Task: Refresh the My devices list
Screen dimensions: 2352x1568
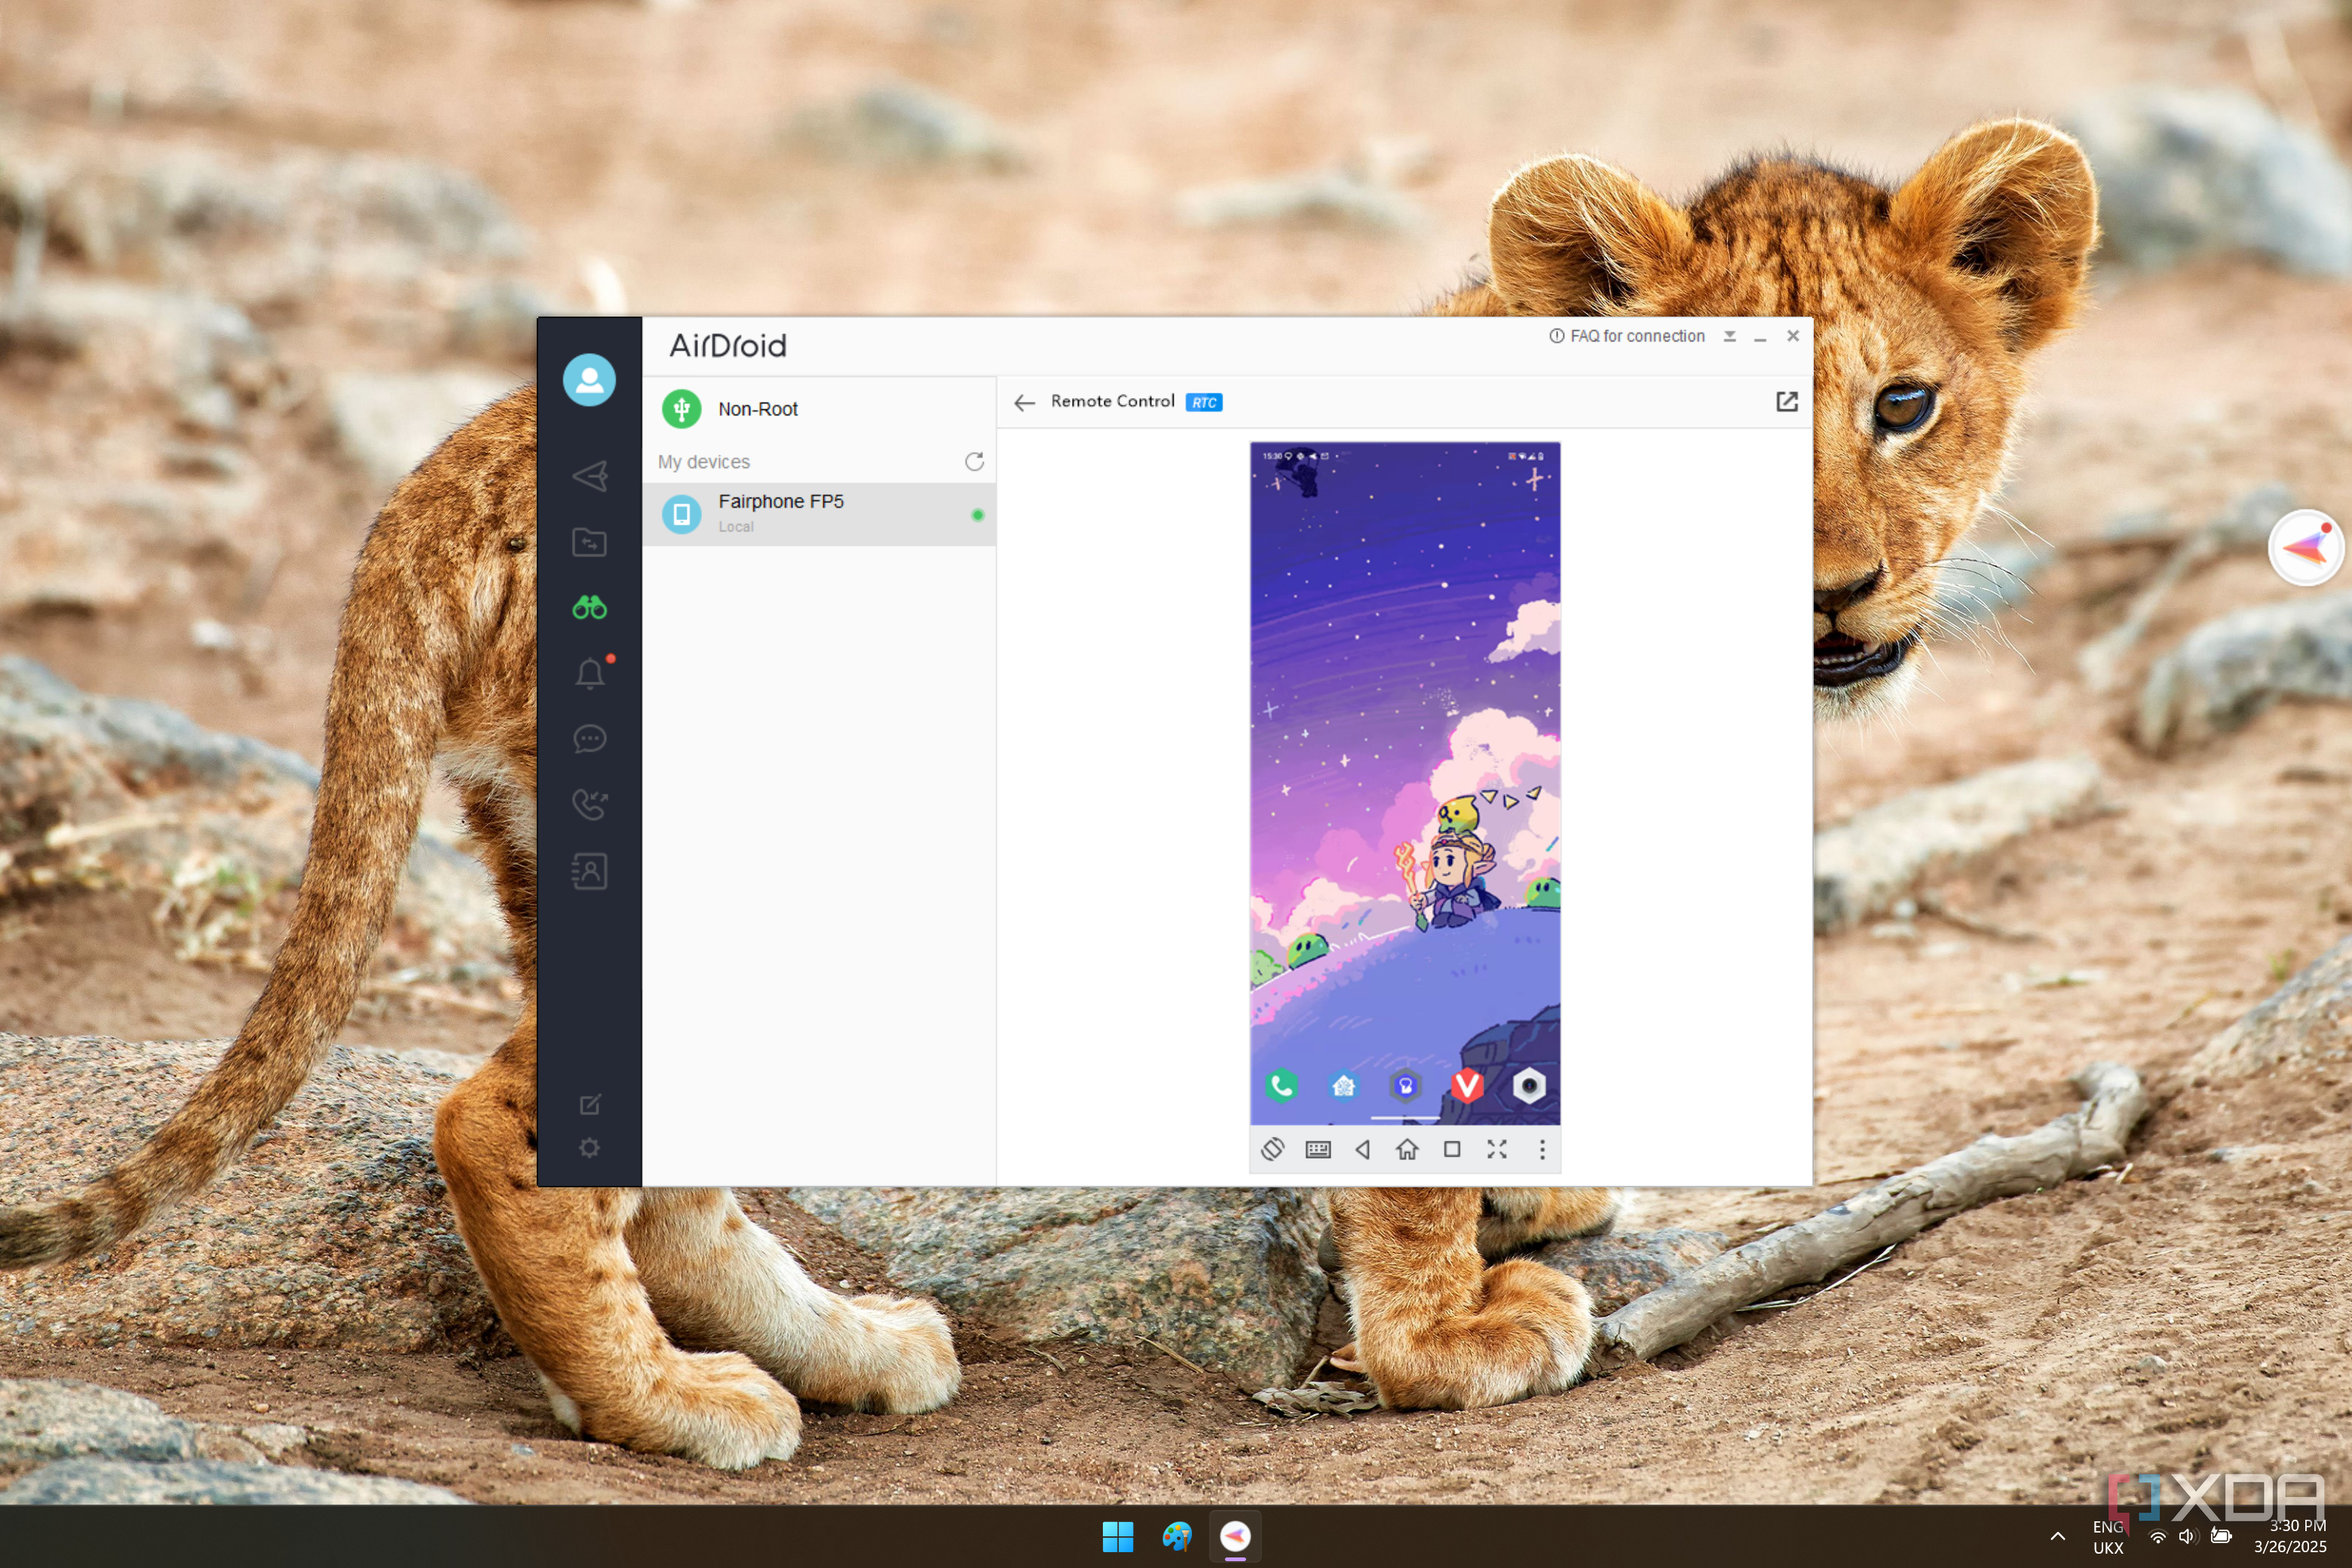Action: [x=974, y=462]
